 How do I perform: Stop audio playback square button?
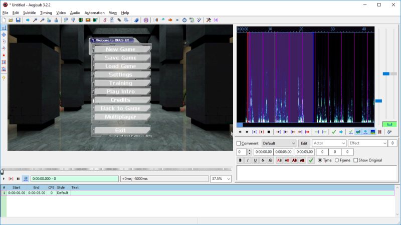point(269,132)
